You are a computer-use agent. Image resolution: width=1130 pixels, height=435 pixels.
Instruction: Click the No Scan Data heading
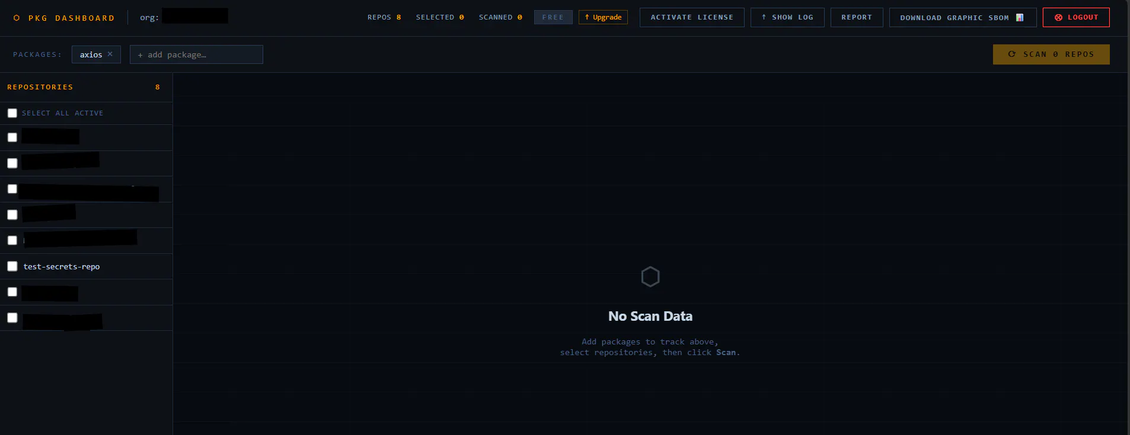(650, 316)
